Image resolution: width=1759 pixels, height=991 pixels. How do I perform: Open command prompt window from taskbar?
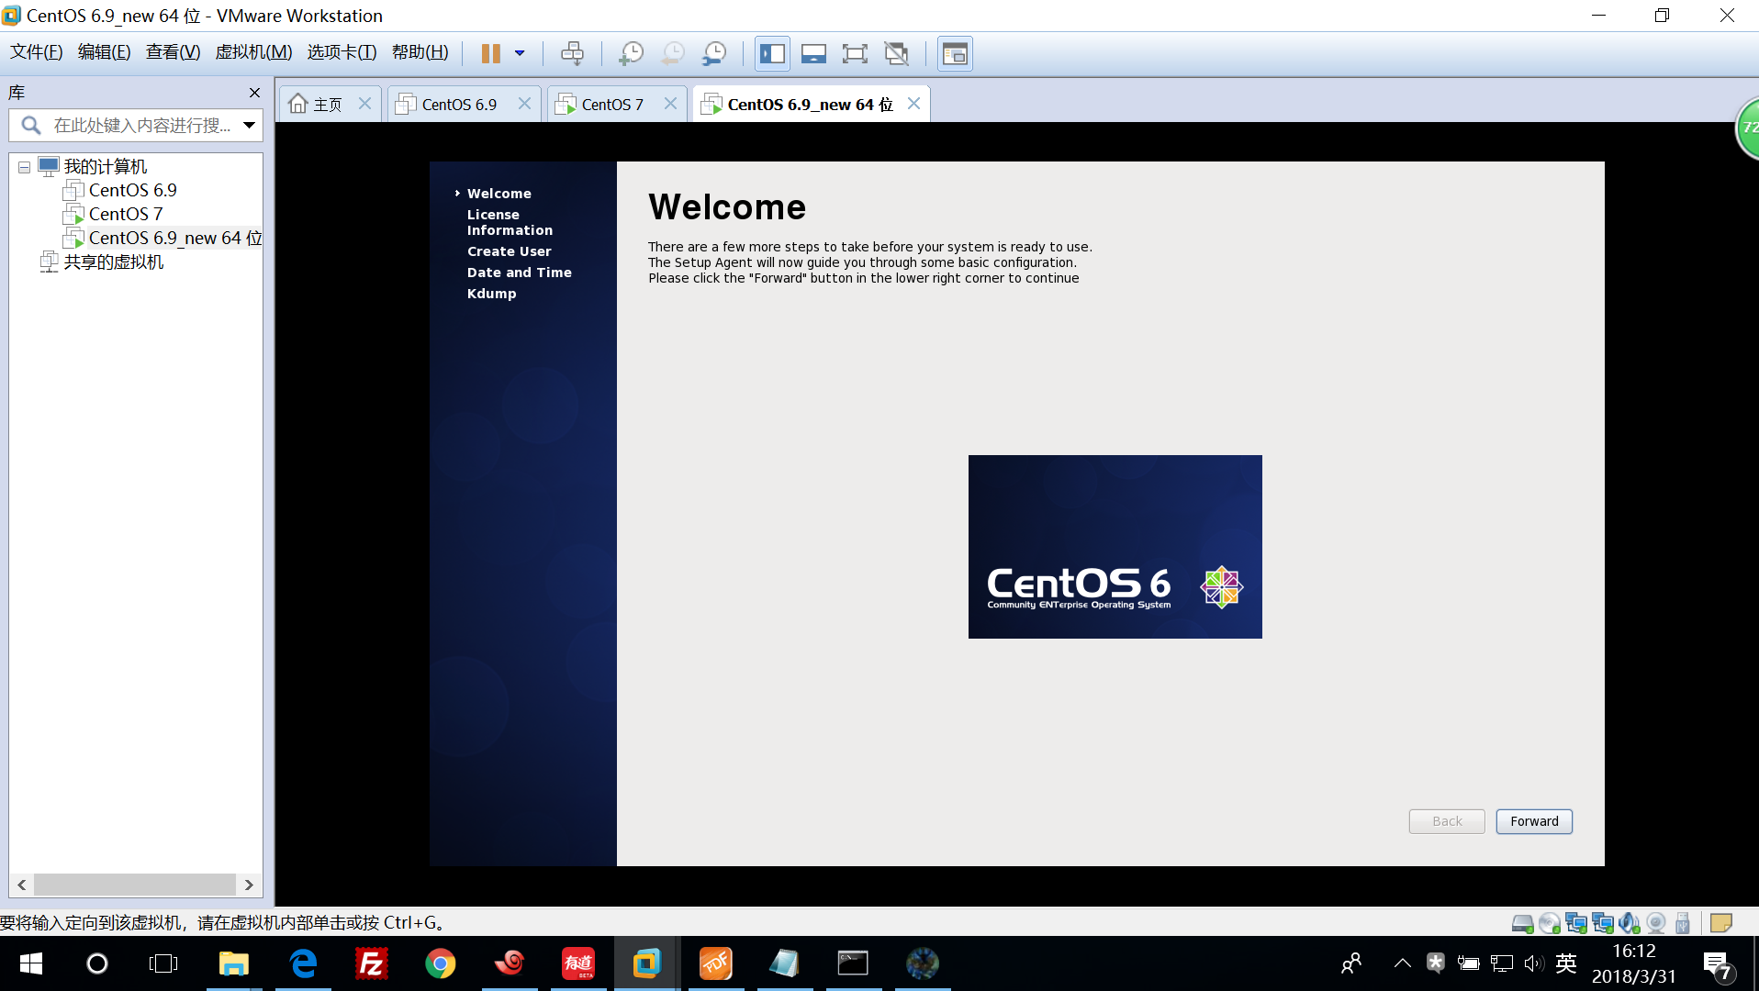tap(853, 963)
